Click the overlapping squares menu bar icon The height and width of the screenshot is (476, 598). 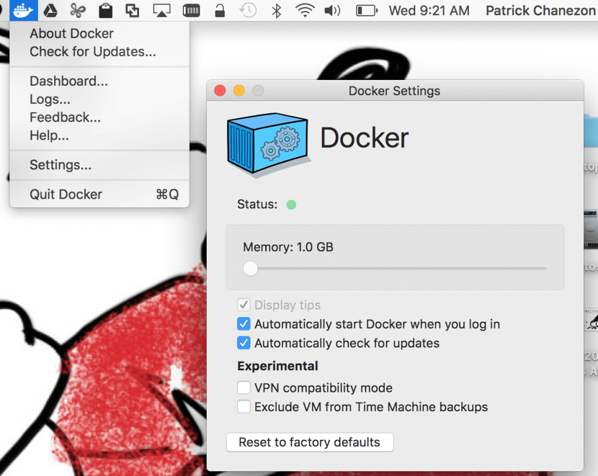(133, 11)
